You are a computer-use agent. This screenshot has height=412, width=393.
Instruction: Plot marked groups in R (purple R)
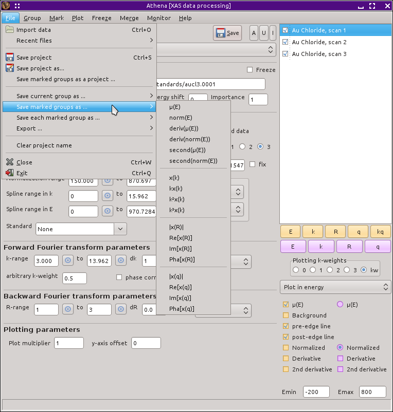pyautogui.click(x=349, y=247)
